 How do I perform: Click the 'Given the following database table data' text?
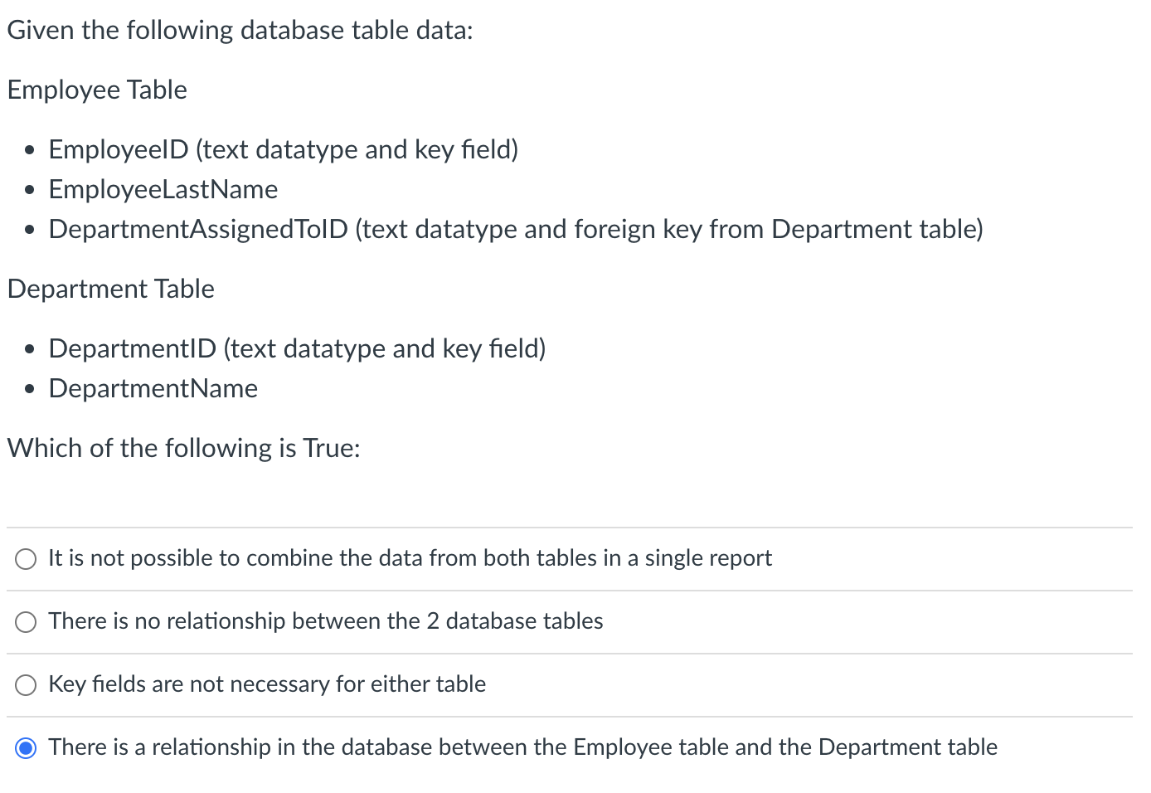tap(240, 30)
